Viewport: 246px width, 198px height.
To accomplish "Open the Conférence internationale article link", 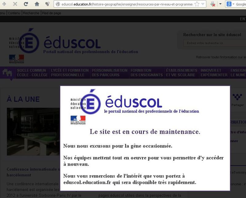I will click(33, 172).
